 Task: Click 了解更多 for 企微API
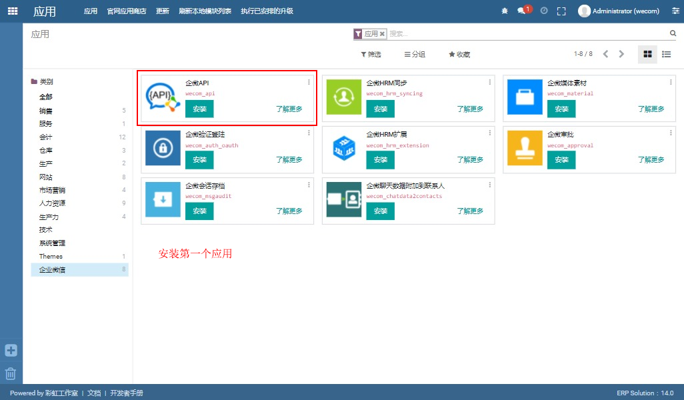289,109
